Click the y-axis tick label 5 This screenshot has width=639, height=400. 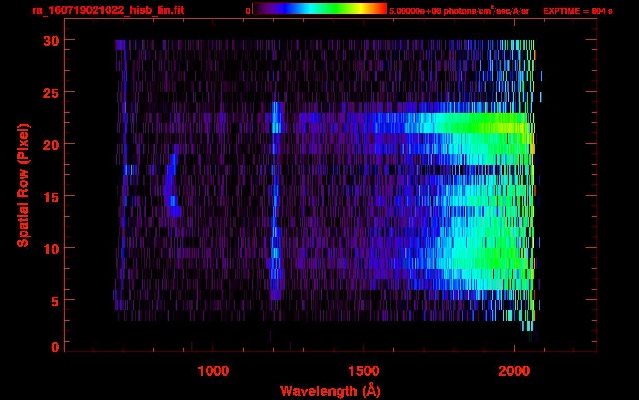(55, 300)
